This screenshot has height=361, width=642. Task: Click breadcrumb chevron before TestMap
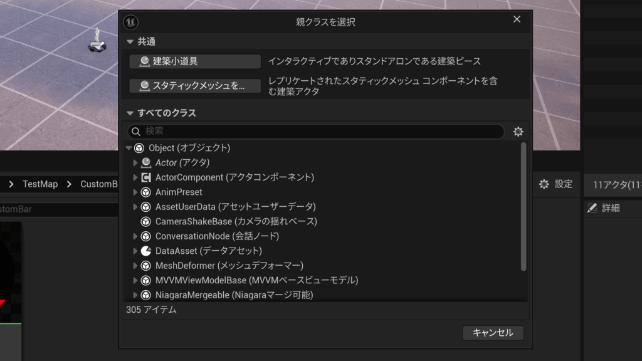[x=11, y=184]
